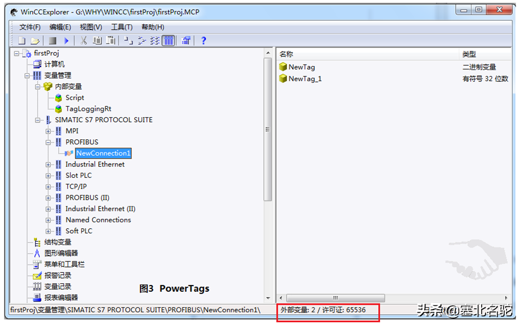Select 图形编辑器 in the project tree

(61, 253)
